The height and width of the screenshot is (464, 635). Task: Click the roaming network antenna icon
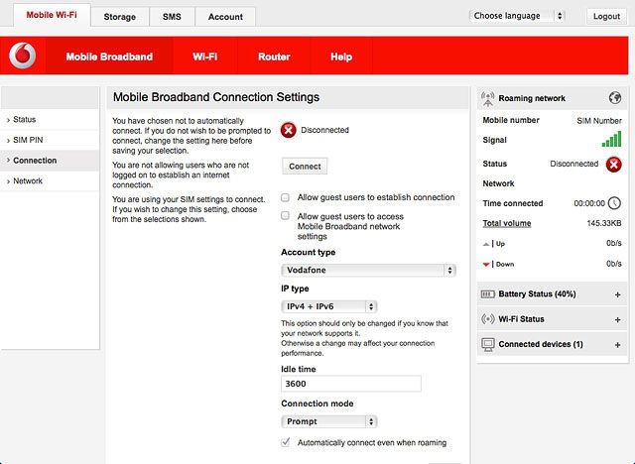(487, 99)
